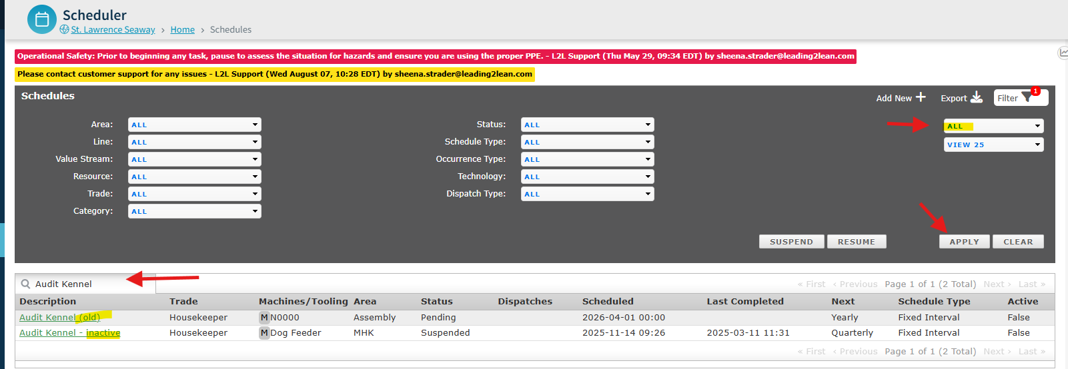This screenshot has height=369, width=1068.
Task: Click the Scheduler calendar icon
Action: [x=42, y=19]
